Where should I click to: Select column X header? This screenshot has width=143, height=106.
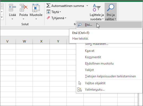coord(41,41)
